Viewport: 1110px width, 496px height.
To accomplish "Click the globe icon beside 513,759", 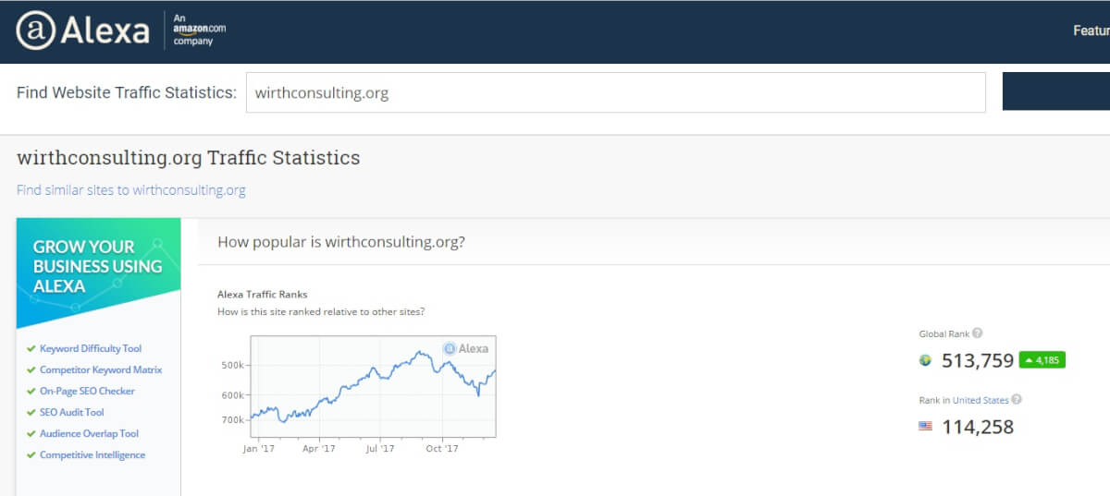I will click(x=925, y=360).
